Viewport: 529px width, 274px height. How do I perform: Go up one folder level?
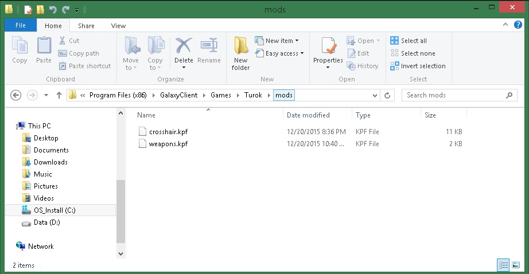pyautogui.click(x=59, y=95)
